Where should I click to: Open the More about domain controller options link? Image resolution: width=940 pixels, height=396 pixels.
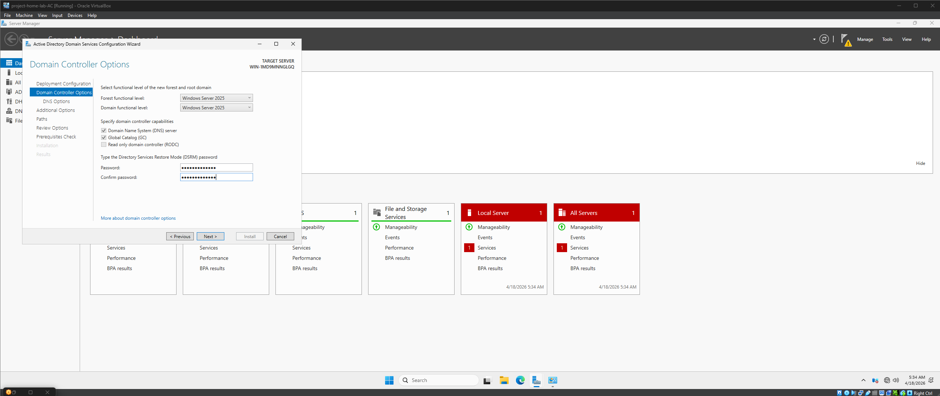pos(138,218)
